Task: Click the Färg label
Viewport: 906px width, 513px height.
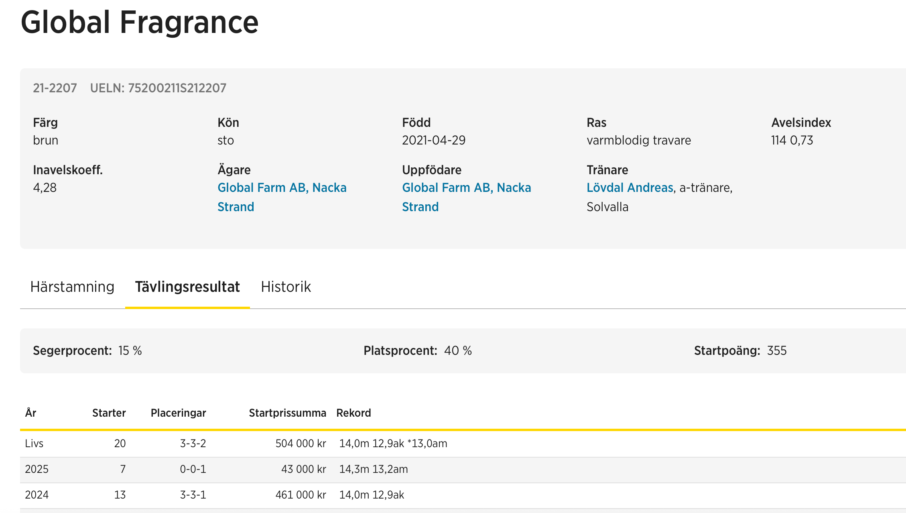Action: (45, 122)
